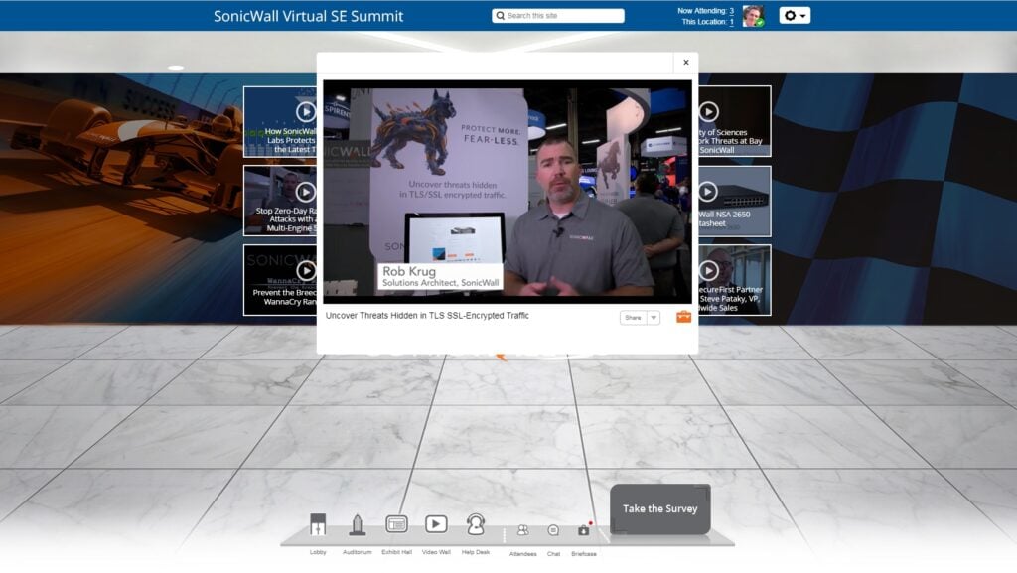The width and height of the screenshot is (1017, 573).
Task: Expand the Share options arrow
Action: tap(654, 318)
